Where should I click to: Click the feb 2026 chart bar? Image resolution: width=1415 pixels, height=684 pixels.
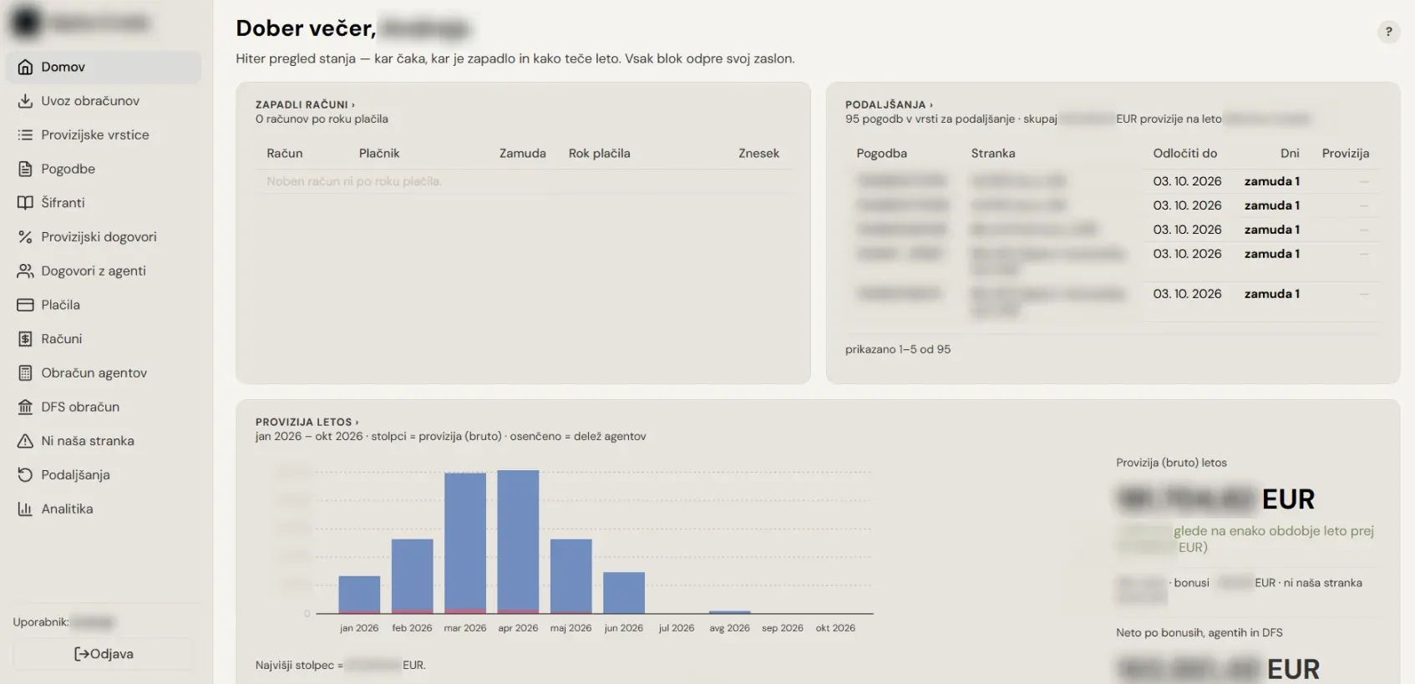[x=413, y=576]
